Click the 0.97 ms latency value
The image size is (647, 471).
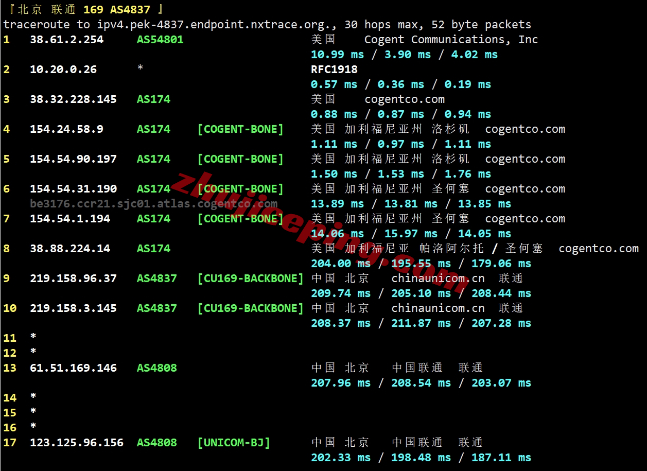click(x=401, y=144)
